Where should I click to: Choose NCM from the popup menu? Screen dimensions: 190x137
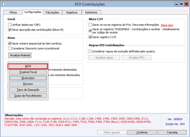click(x=28, y=66)
